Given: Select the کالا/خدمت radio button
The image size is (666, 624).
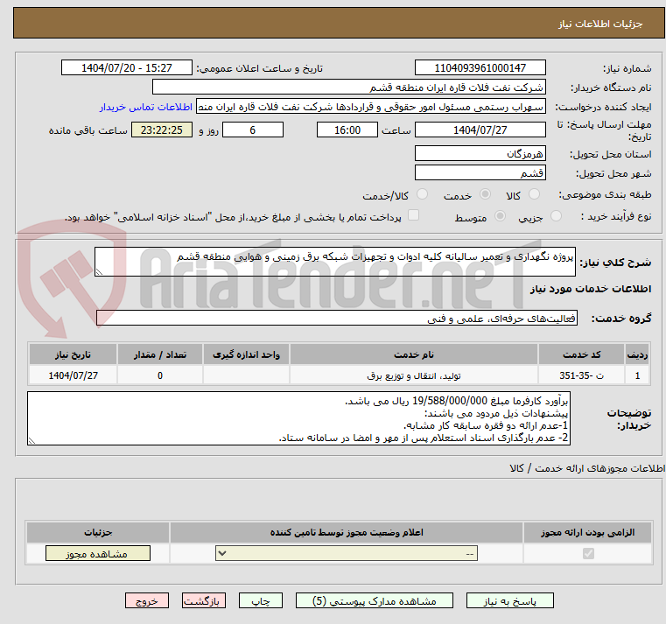Looking at the screenshot, I should 422,194.
